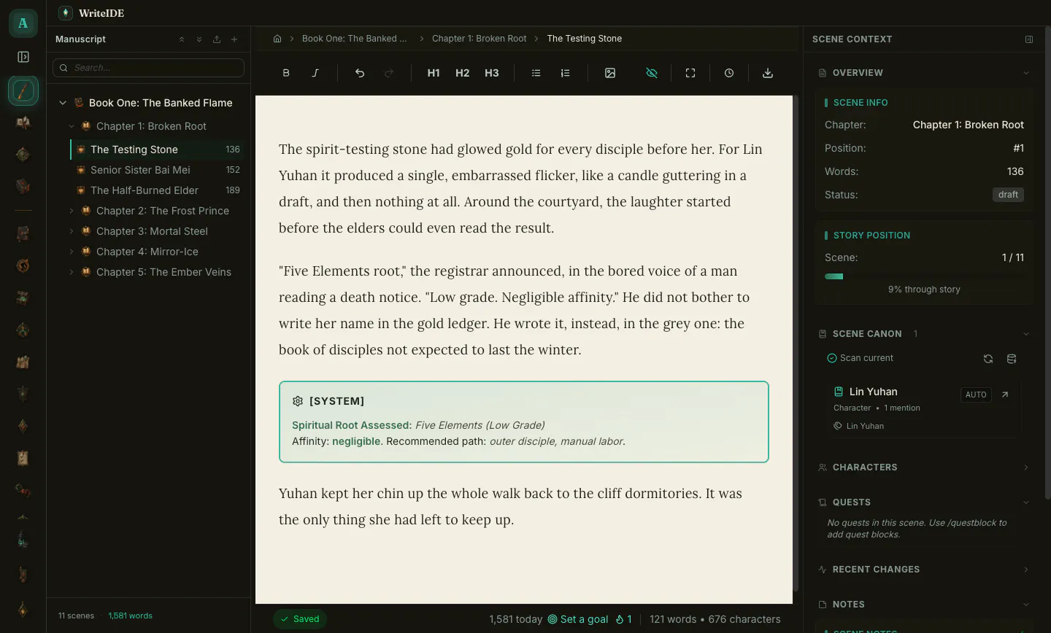This screenshot has width=1051, height=633.
Task: Collapse all items in the Manuscript panel
Action: 182,39
